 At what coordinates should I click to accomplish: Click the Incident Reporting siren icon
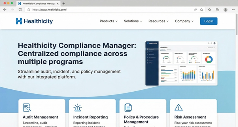point(77,107)
